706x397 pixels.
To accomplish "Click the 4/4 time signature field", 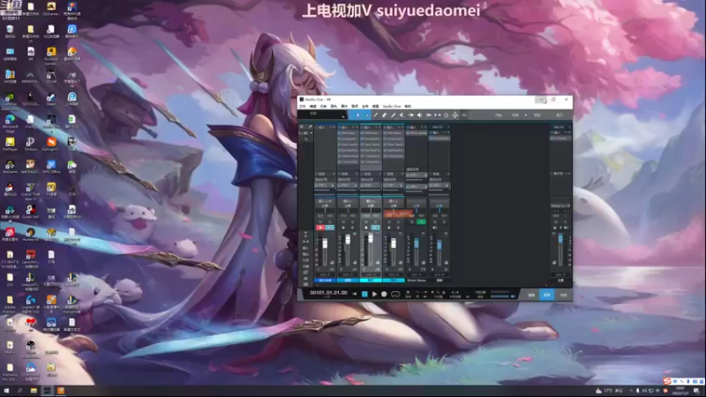I will [x=454, y=292].
